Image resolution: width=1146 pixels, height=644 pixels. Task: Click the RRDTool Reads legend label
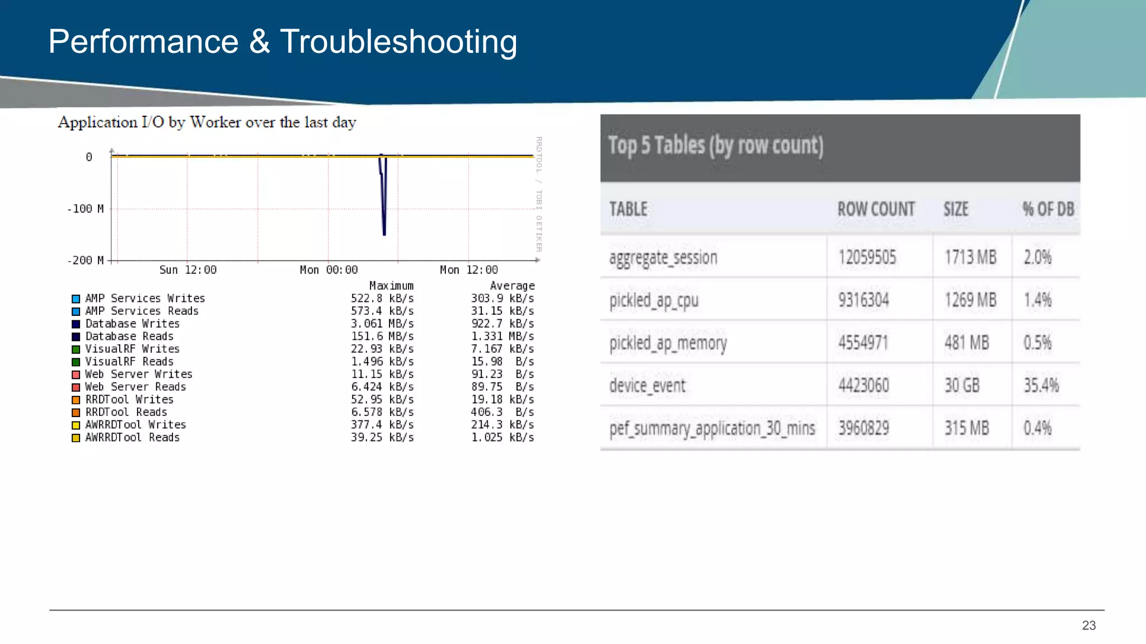point(126,413)
